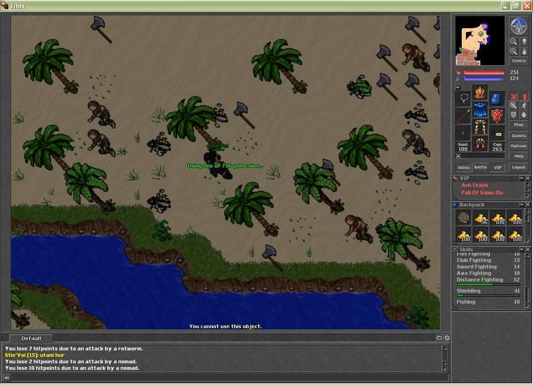Toggle the Battle panel button
This screenshot has width=533, height=386.
click(x=480, y=167)
